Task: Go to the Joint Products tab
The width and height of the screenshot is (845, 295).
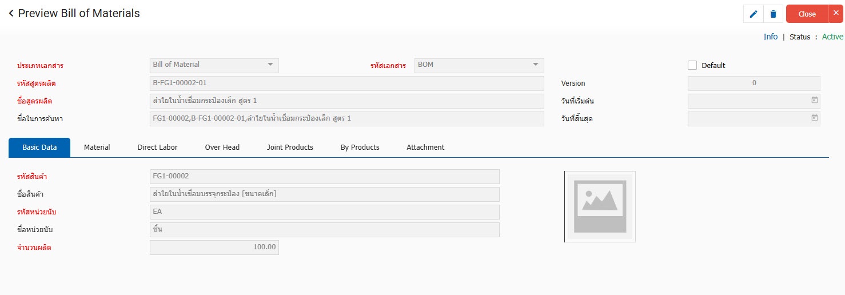Action: (x=290, y=147)
